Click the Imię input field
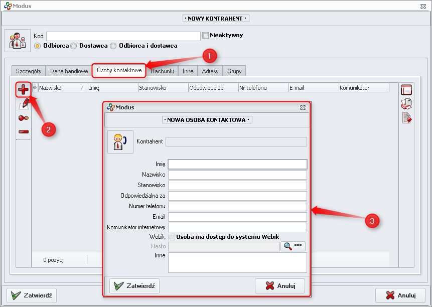Image resolution: width=432 pixels, height=307 pixels. (x=237, y=164)
